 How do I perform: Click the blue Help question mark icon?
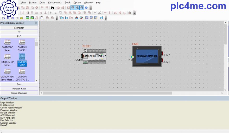[x=86, y=8]
